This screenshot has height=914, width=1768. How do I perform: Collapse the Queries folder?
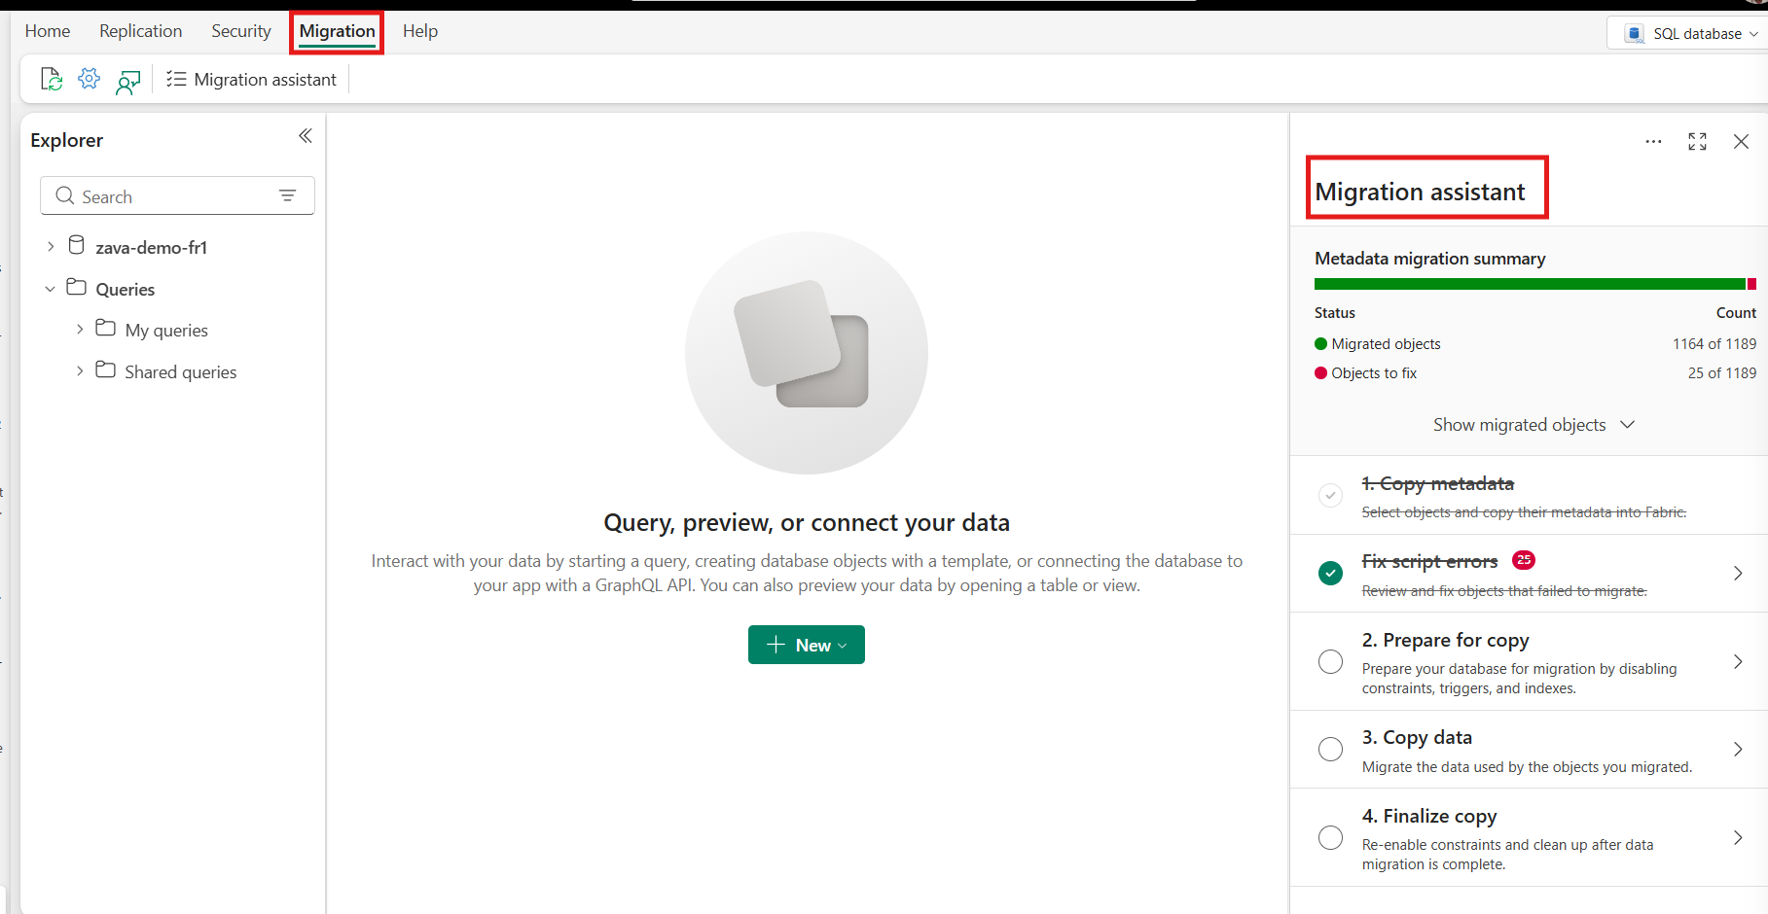click(50, 288)
